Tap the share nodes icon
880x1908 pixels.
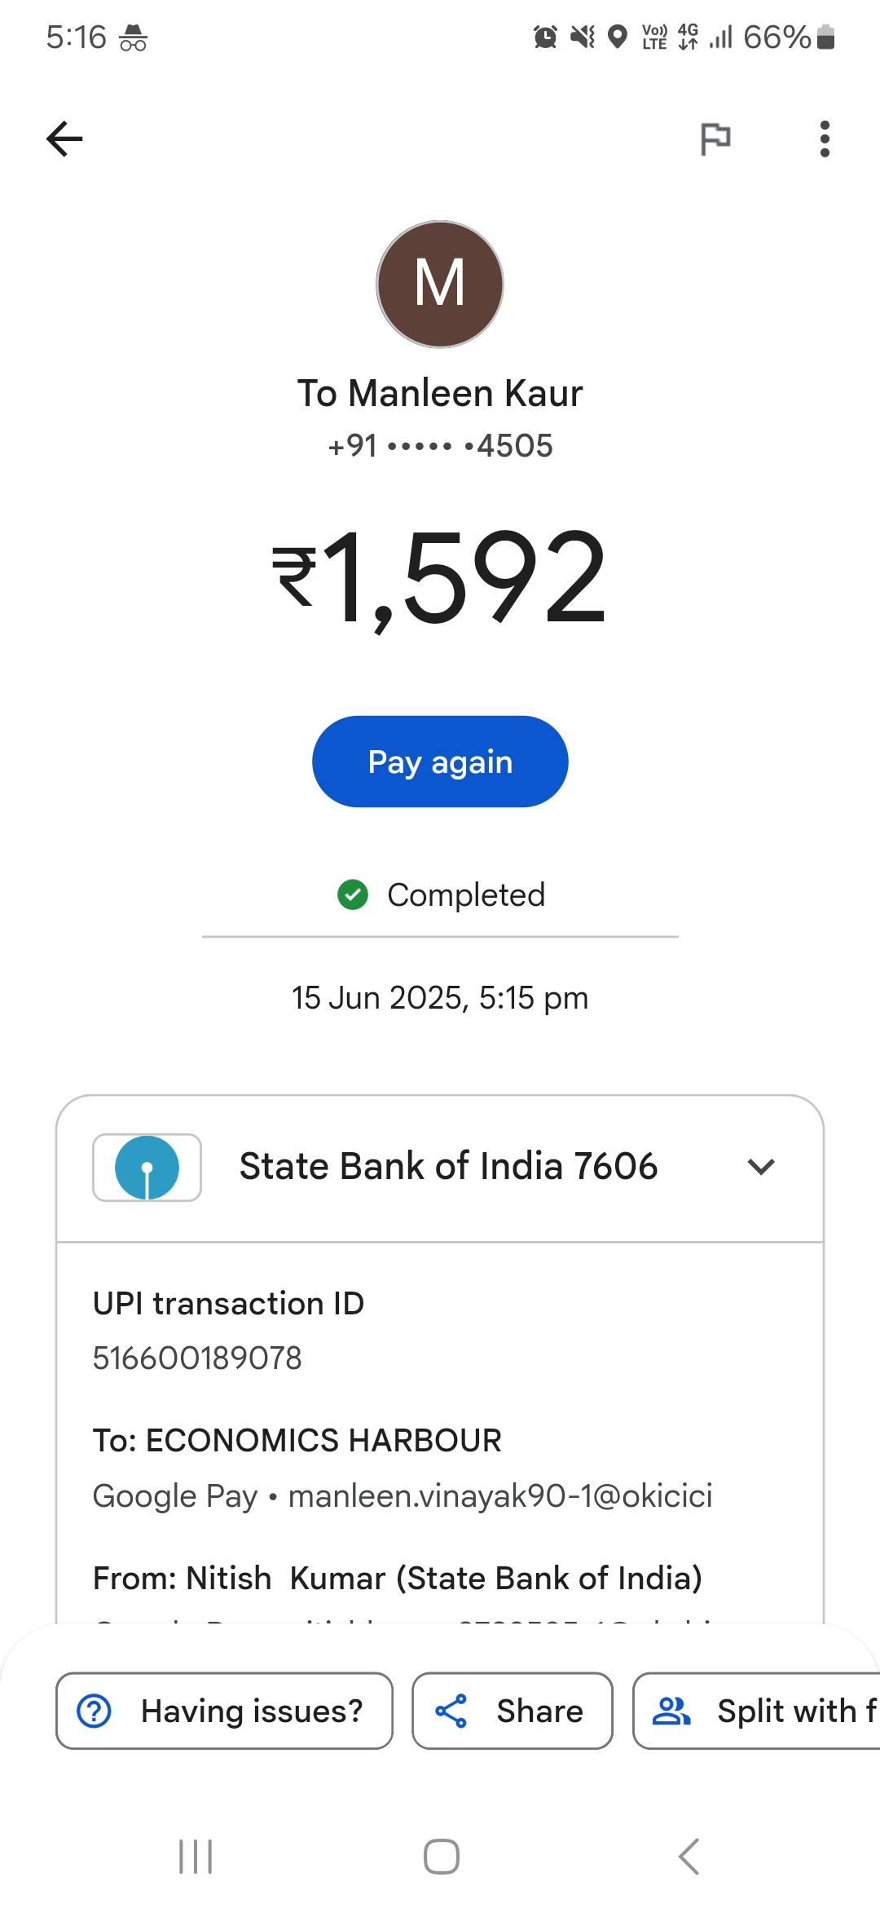(451, 1711)
